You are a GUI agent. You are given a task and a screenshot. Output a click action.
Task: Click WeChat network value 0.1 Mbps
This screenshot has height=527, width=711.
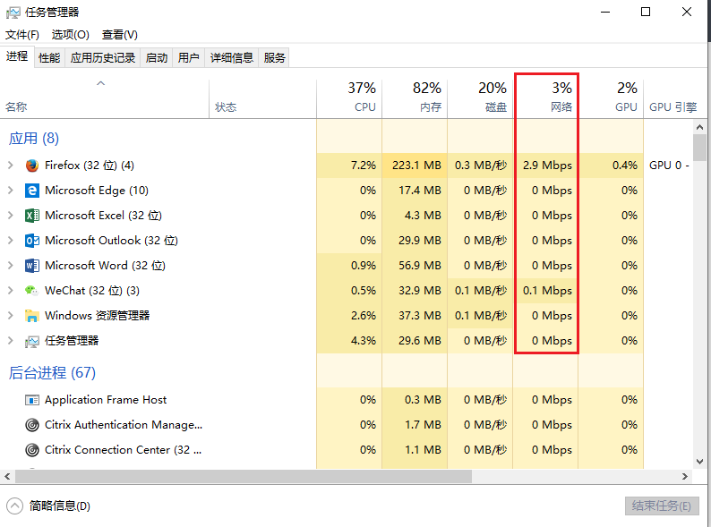point(547,291)
